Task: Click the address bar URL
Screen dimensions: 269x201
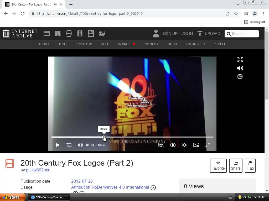Action: coord(90,14)
